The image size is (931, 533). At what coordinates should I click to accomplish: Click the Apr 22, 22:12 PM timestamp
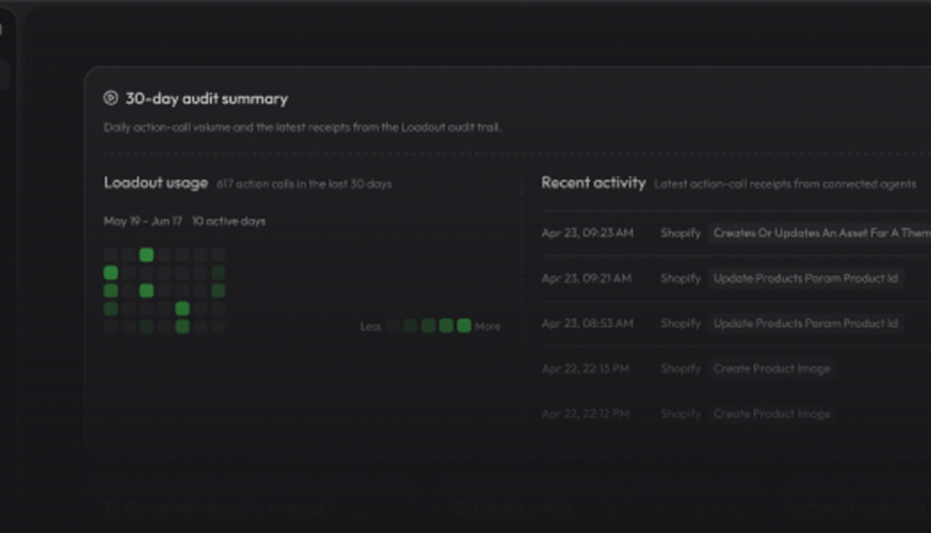[x=585, y=414]
